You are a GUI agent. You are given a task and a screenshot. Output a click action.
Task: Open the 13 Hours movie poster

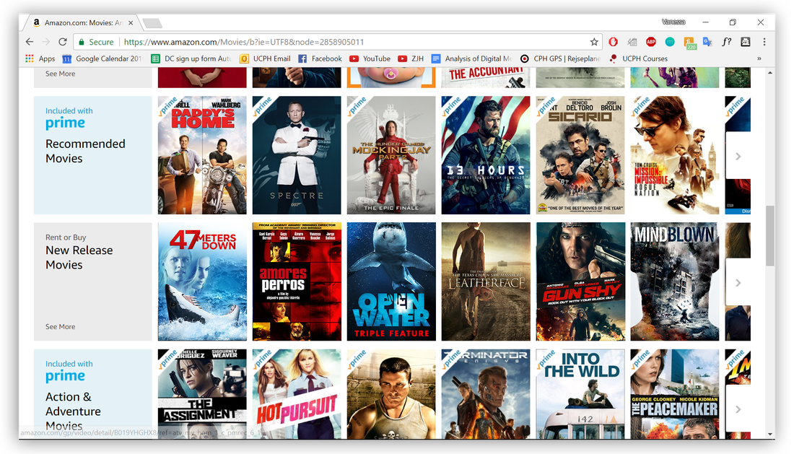[x=486, y=155]
